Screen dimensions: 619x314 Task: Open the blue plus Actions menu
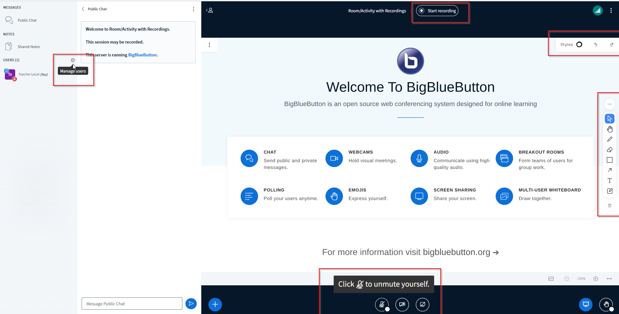pos(215,304)
